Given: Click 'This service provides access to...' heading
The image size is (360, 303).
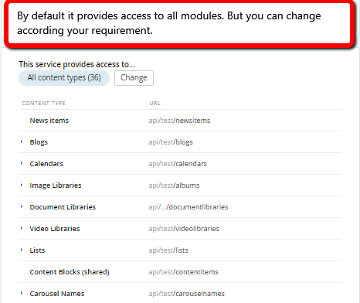Looking at the screenshot, I should pos(77,64).
